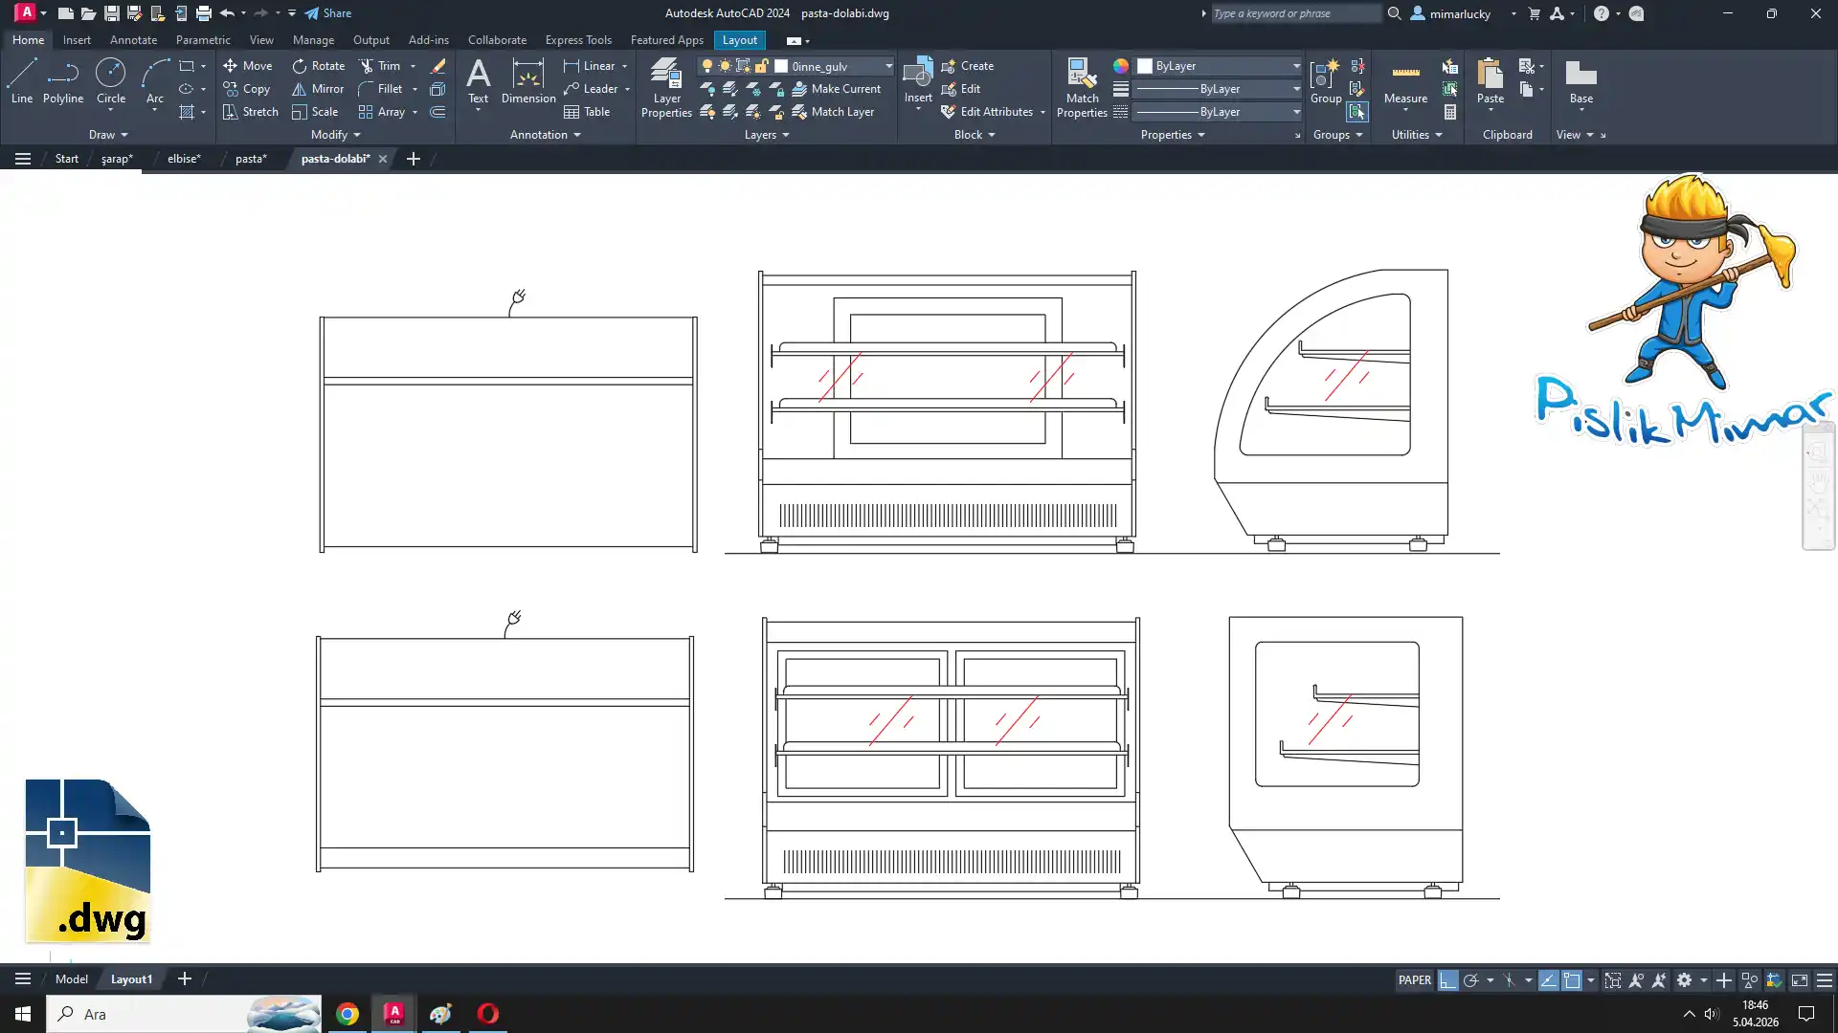Click the ByLayer color swatch

1145,66
